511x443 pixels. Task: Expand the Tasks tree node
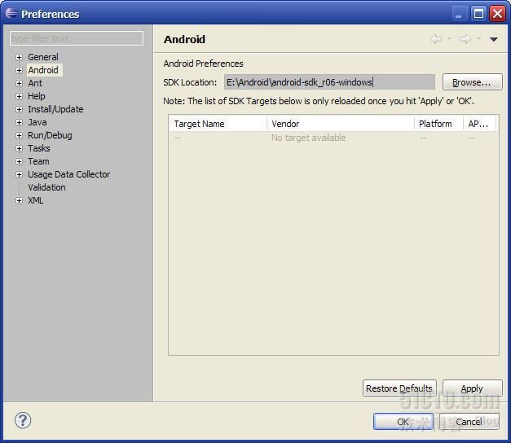20,148
